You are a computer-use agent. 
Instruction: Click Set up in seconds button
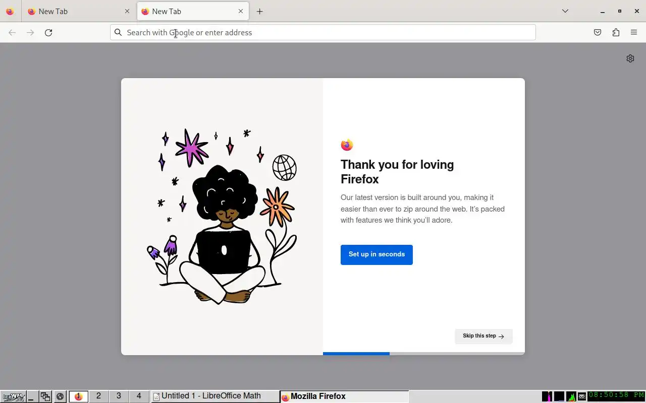point(376,254)
